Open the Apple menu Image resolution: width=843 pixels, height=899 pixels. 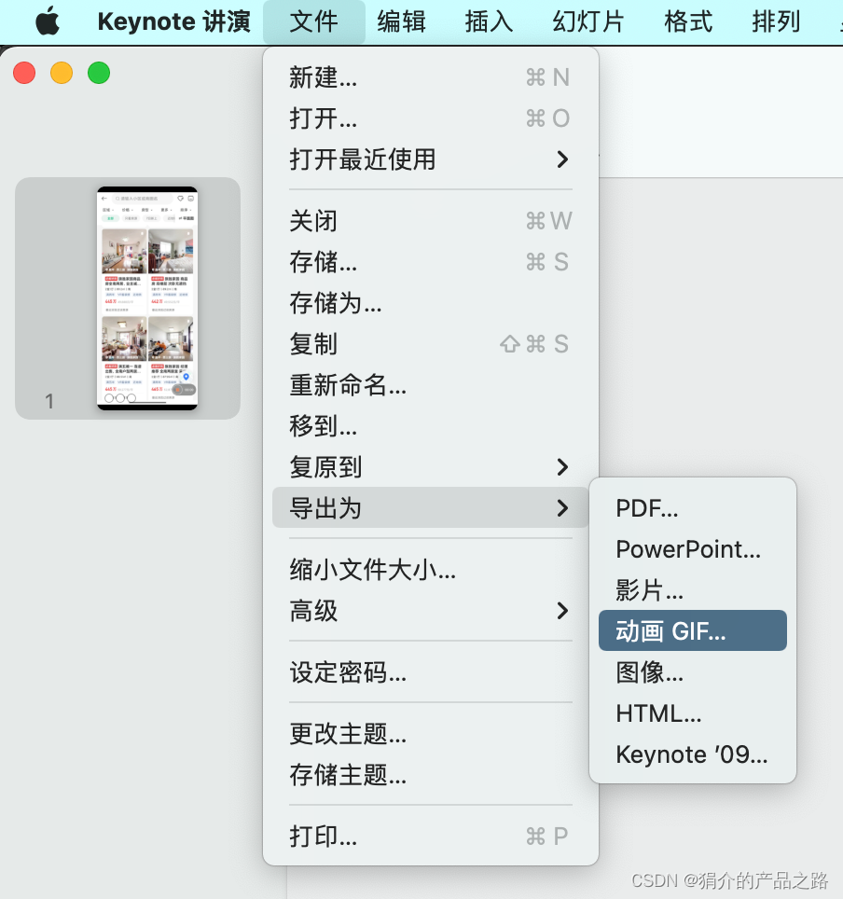coord(48,21)
